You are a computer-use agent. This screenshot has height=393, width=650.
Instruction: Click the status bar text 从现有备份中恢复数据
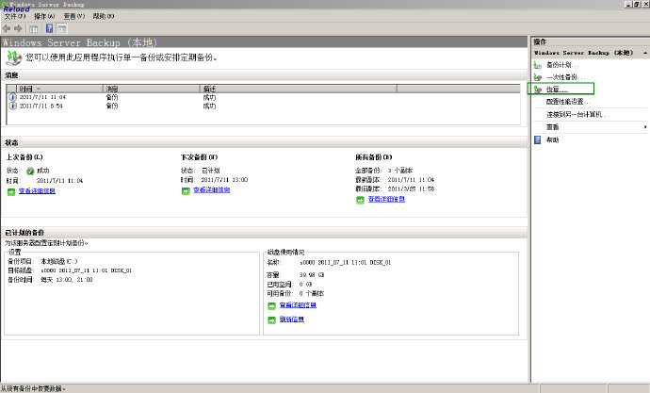pos(33,388)
